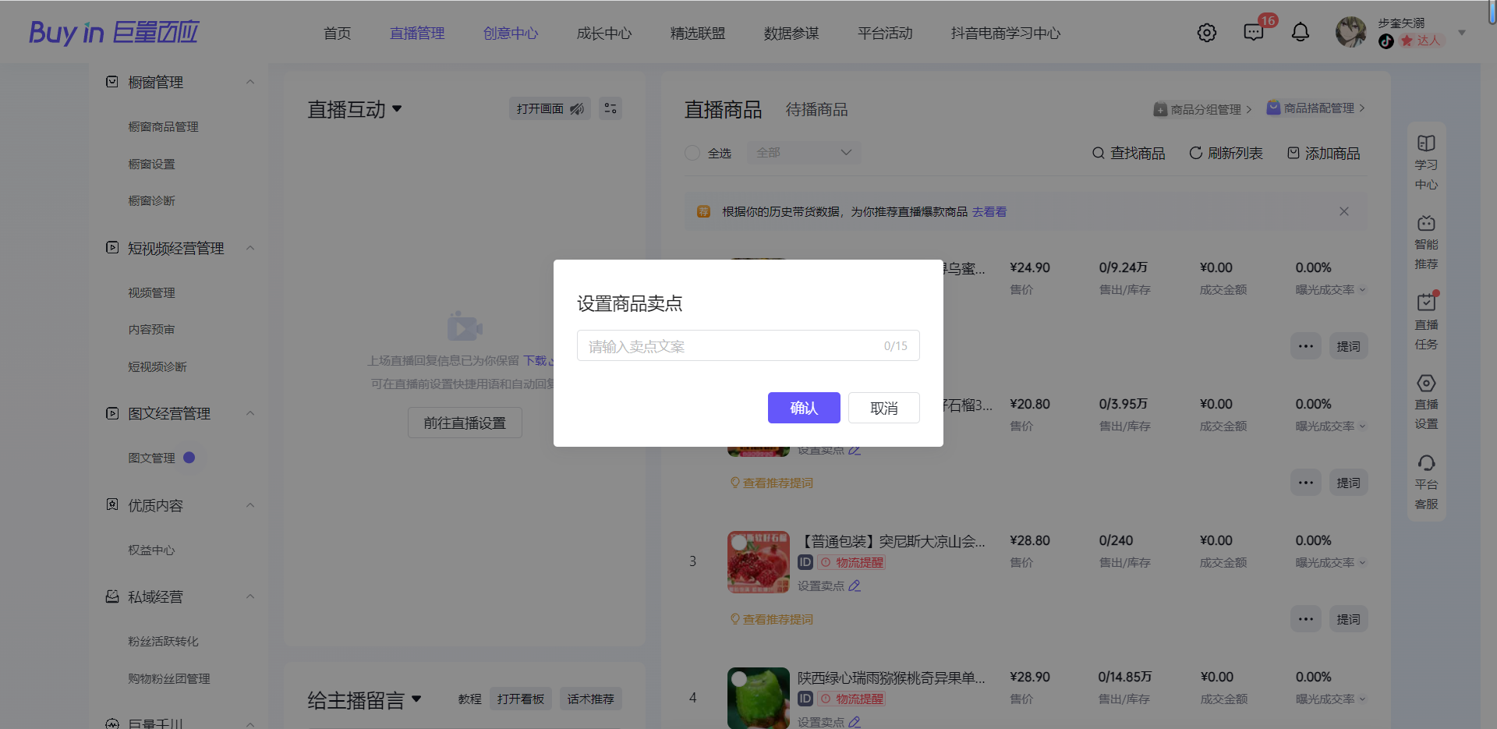Close the recommendation banner with X
The height and width of the screenshot is (729, 1497).
pyautogui.click(x=1344, y=211)
